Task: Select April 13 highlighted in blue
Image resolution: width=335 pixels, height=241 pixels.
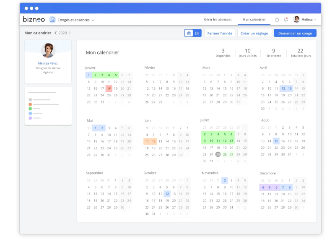Action: tap(290, 88)
